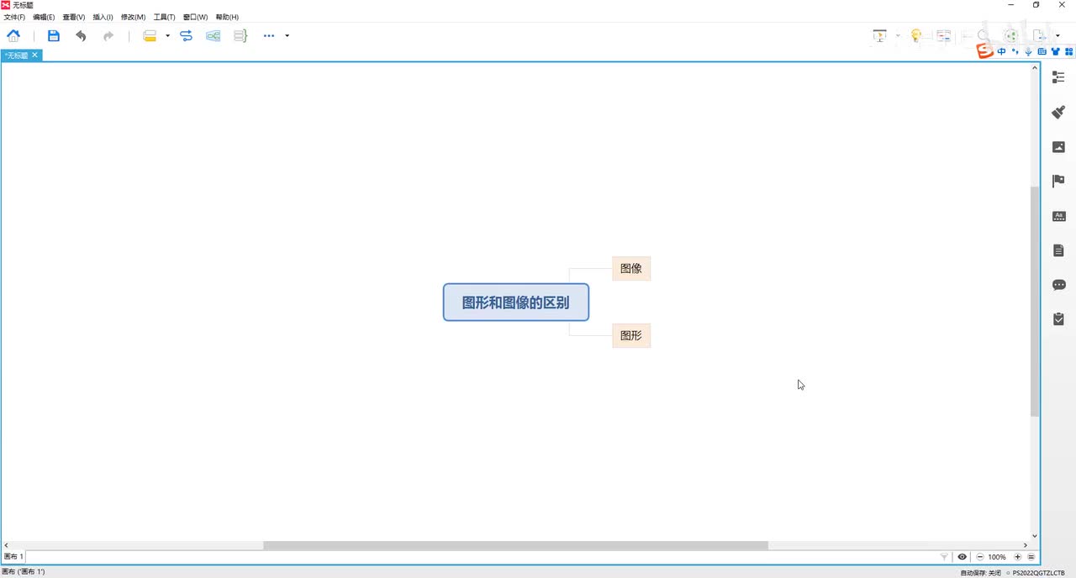Viewport: 1076px width, 578px height.
Task: Click the grayed redo arrow
Action: pos(108,35)
